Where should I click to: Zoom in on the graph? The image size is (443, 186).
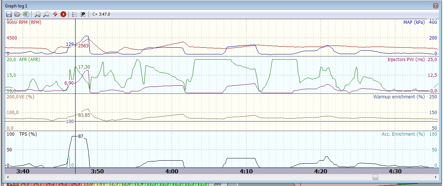[x=37, y=14]
